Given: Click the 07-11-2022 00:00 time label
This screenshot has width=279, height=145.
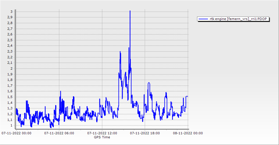Looking at the screenshot, I should [17, 133].
